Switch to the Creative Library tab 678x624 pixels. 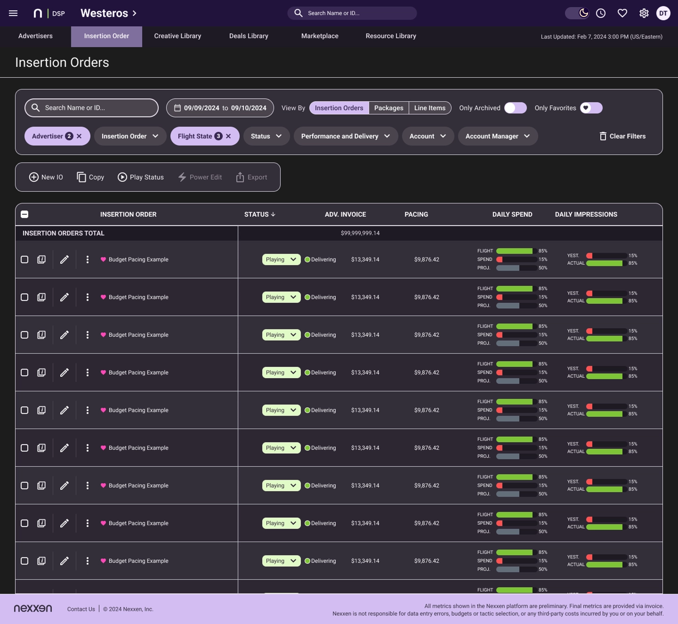178,36
